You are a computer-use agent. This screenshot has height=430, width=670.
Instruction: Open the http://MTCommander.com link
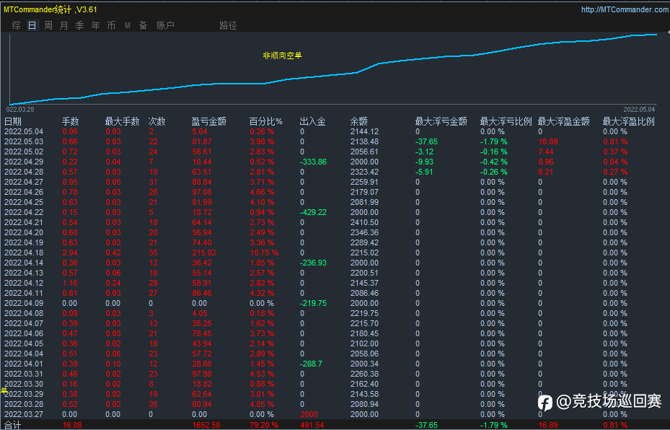pyautogui.click(x=625, y=9)
